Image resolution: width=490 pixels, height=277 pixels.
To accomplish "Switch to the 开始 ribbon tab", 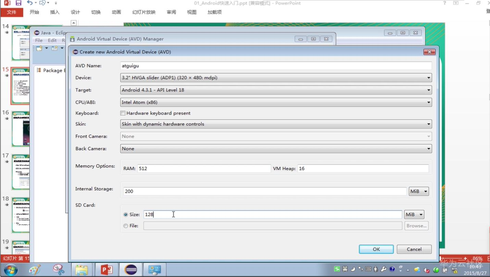I will 34,12.
